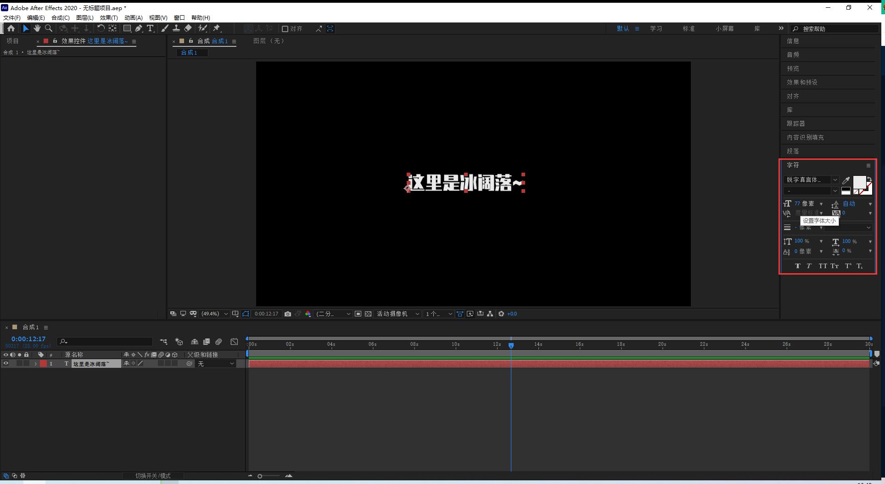This screenshot has height=484, width=885.
Task: Open the 效果(T) menu
Action: [x=108, y=17]
